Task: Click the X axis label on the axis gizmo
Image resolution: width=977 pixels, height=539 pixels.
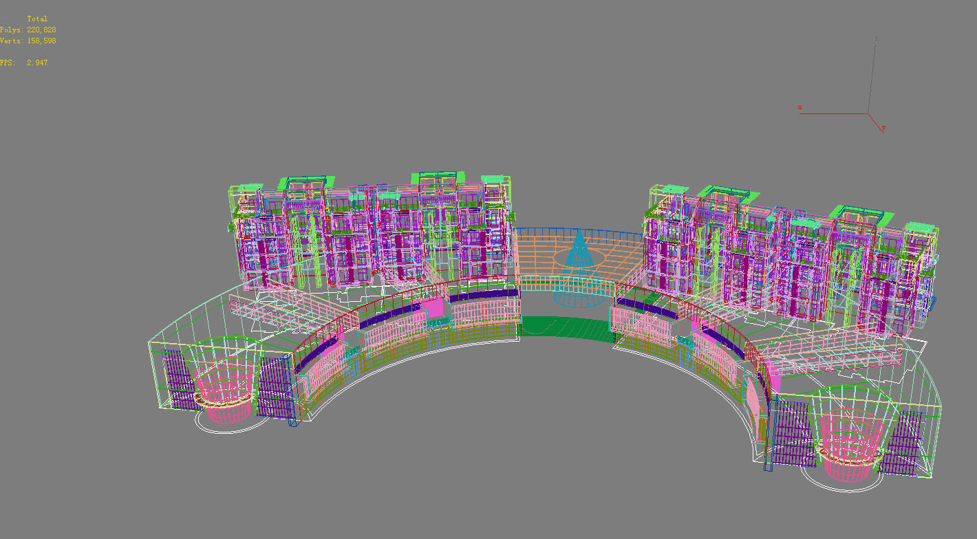Action: (x=799, y=107)
